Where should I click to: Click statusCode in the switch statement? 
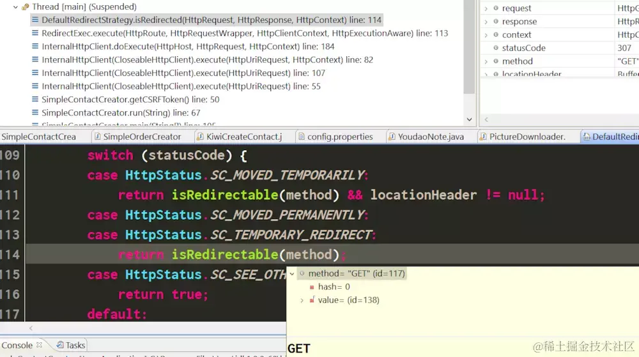[187, 155]
